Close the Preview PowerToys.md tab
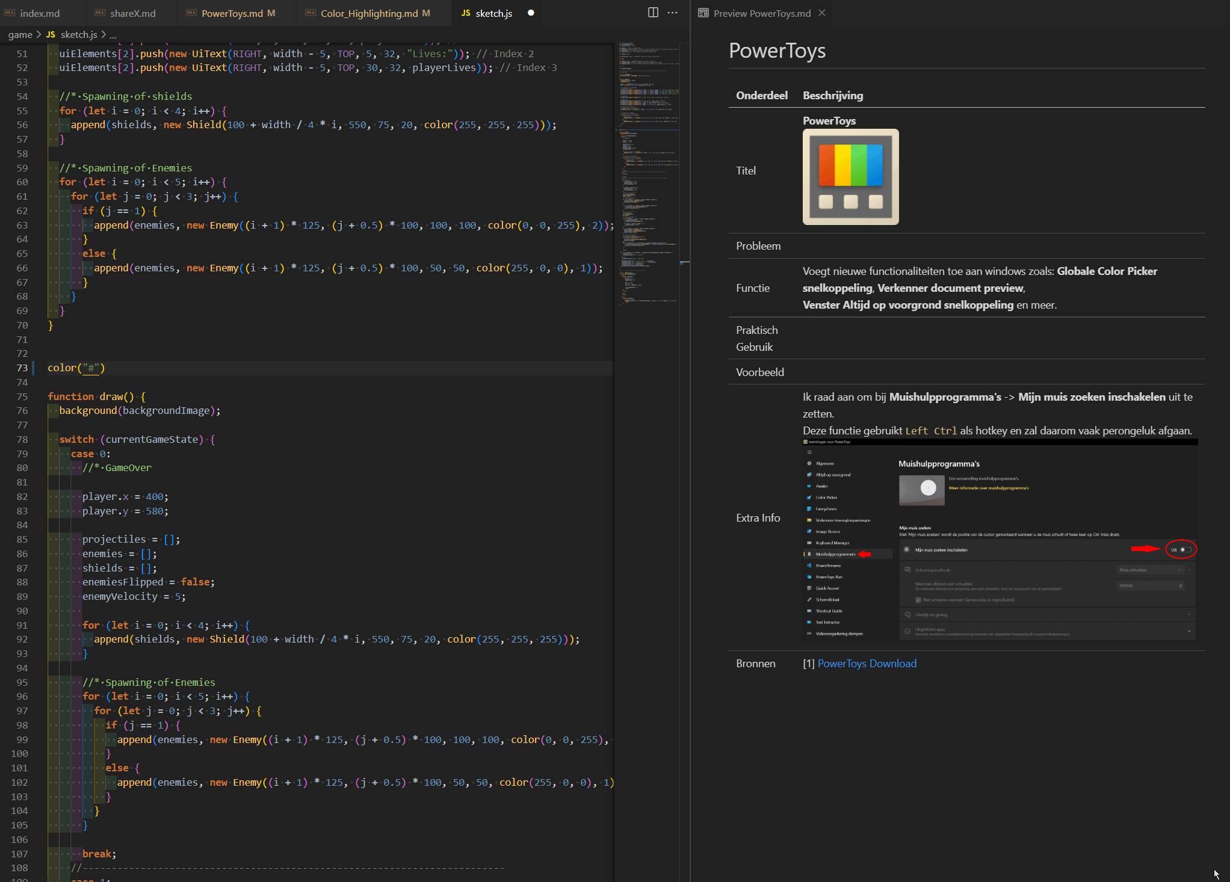The height and width of the screenshot is (882, 1230). click(x=822, y=13)
